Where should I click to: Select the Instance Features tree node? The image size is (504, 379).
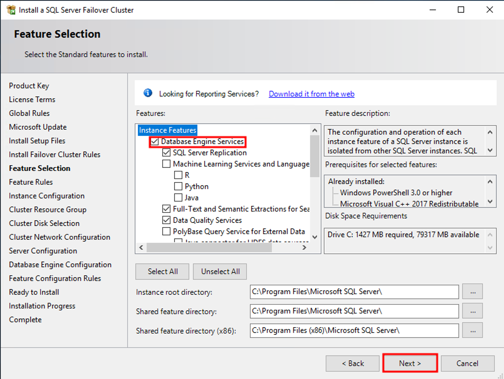click(167, 130)
